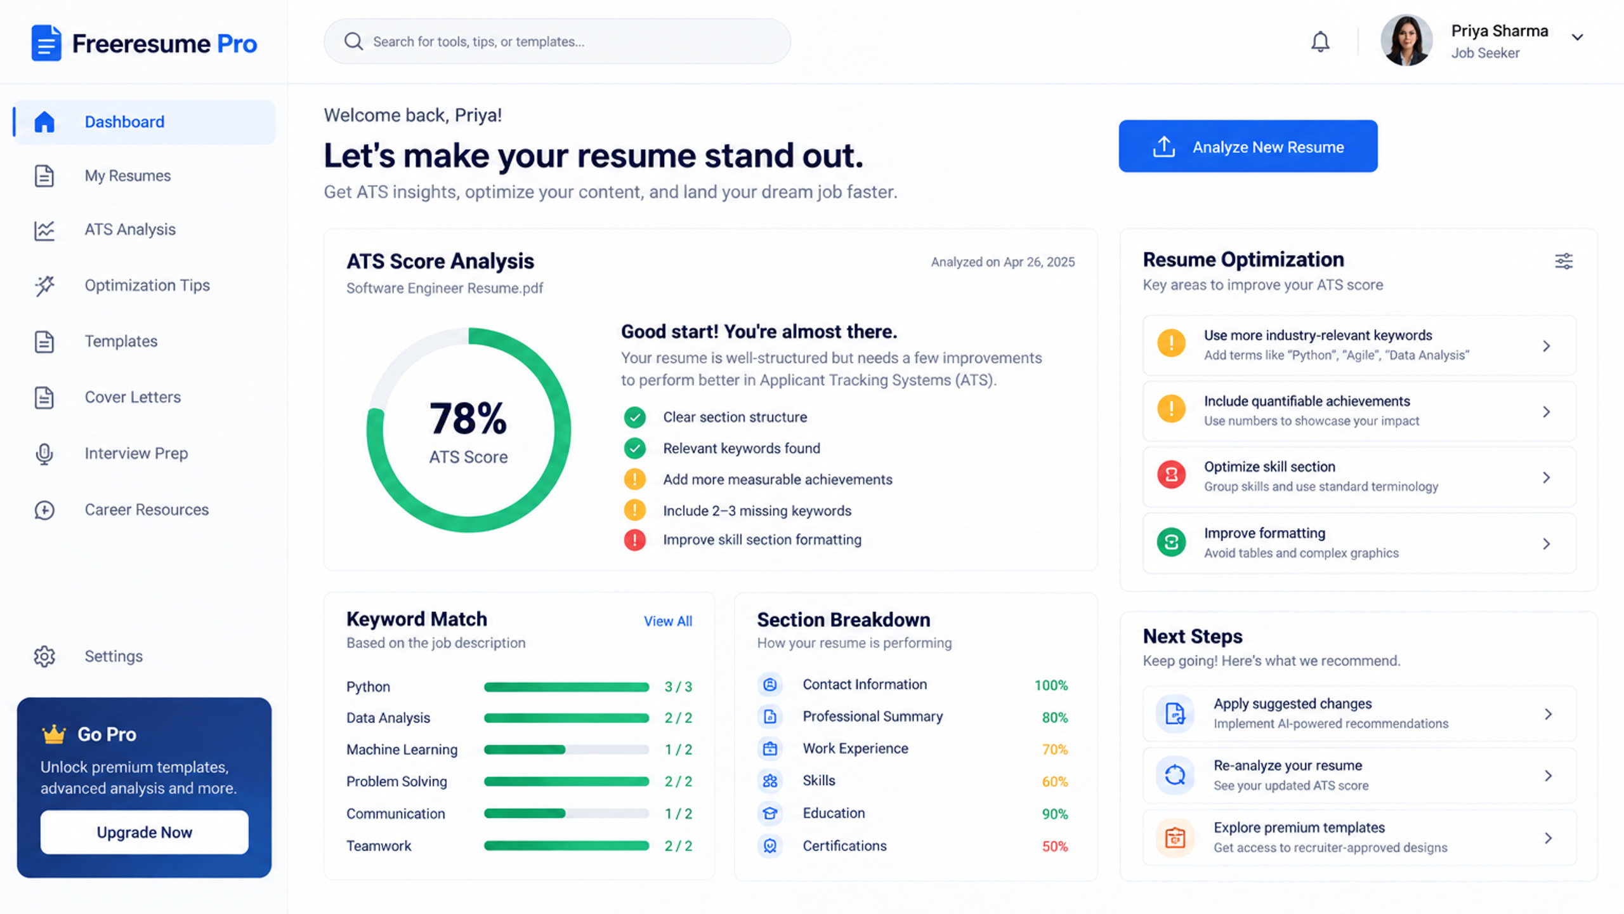Go to My Resumes

coord(145,176)
